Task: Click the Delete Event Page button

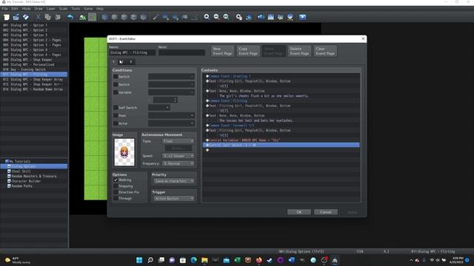Action: coord(299,51)
